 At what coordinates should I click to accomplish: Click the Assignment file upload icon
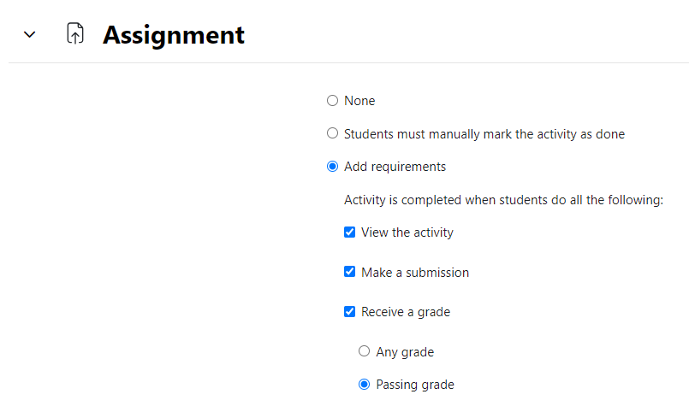pos(75,33)
